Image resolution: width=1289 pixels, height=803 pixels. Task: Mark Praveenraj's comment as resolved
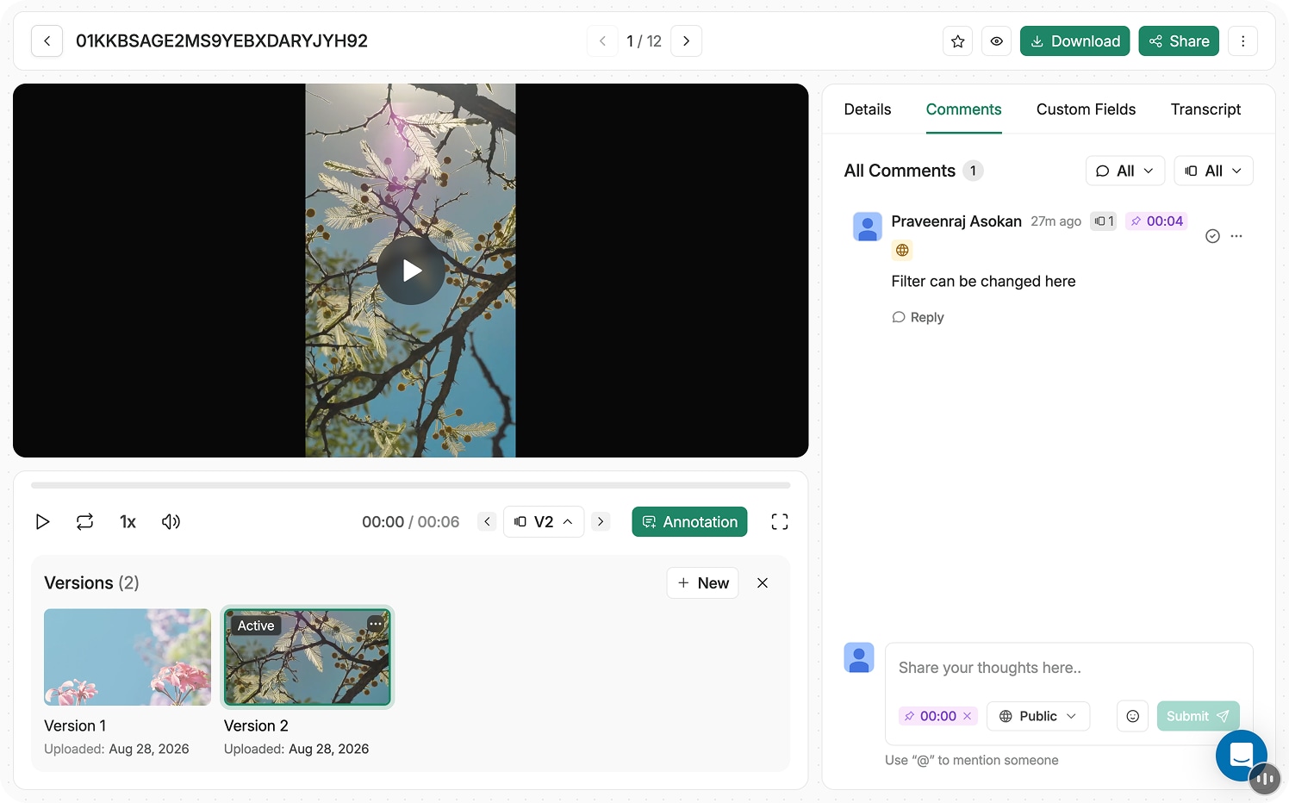tap(1212, 236)
